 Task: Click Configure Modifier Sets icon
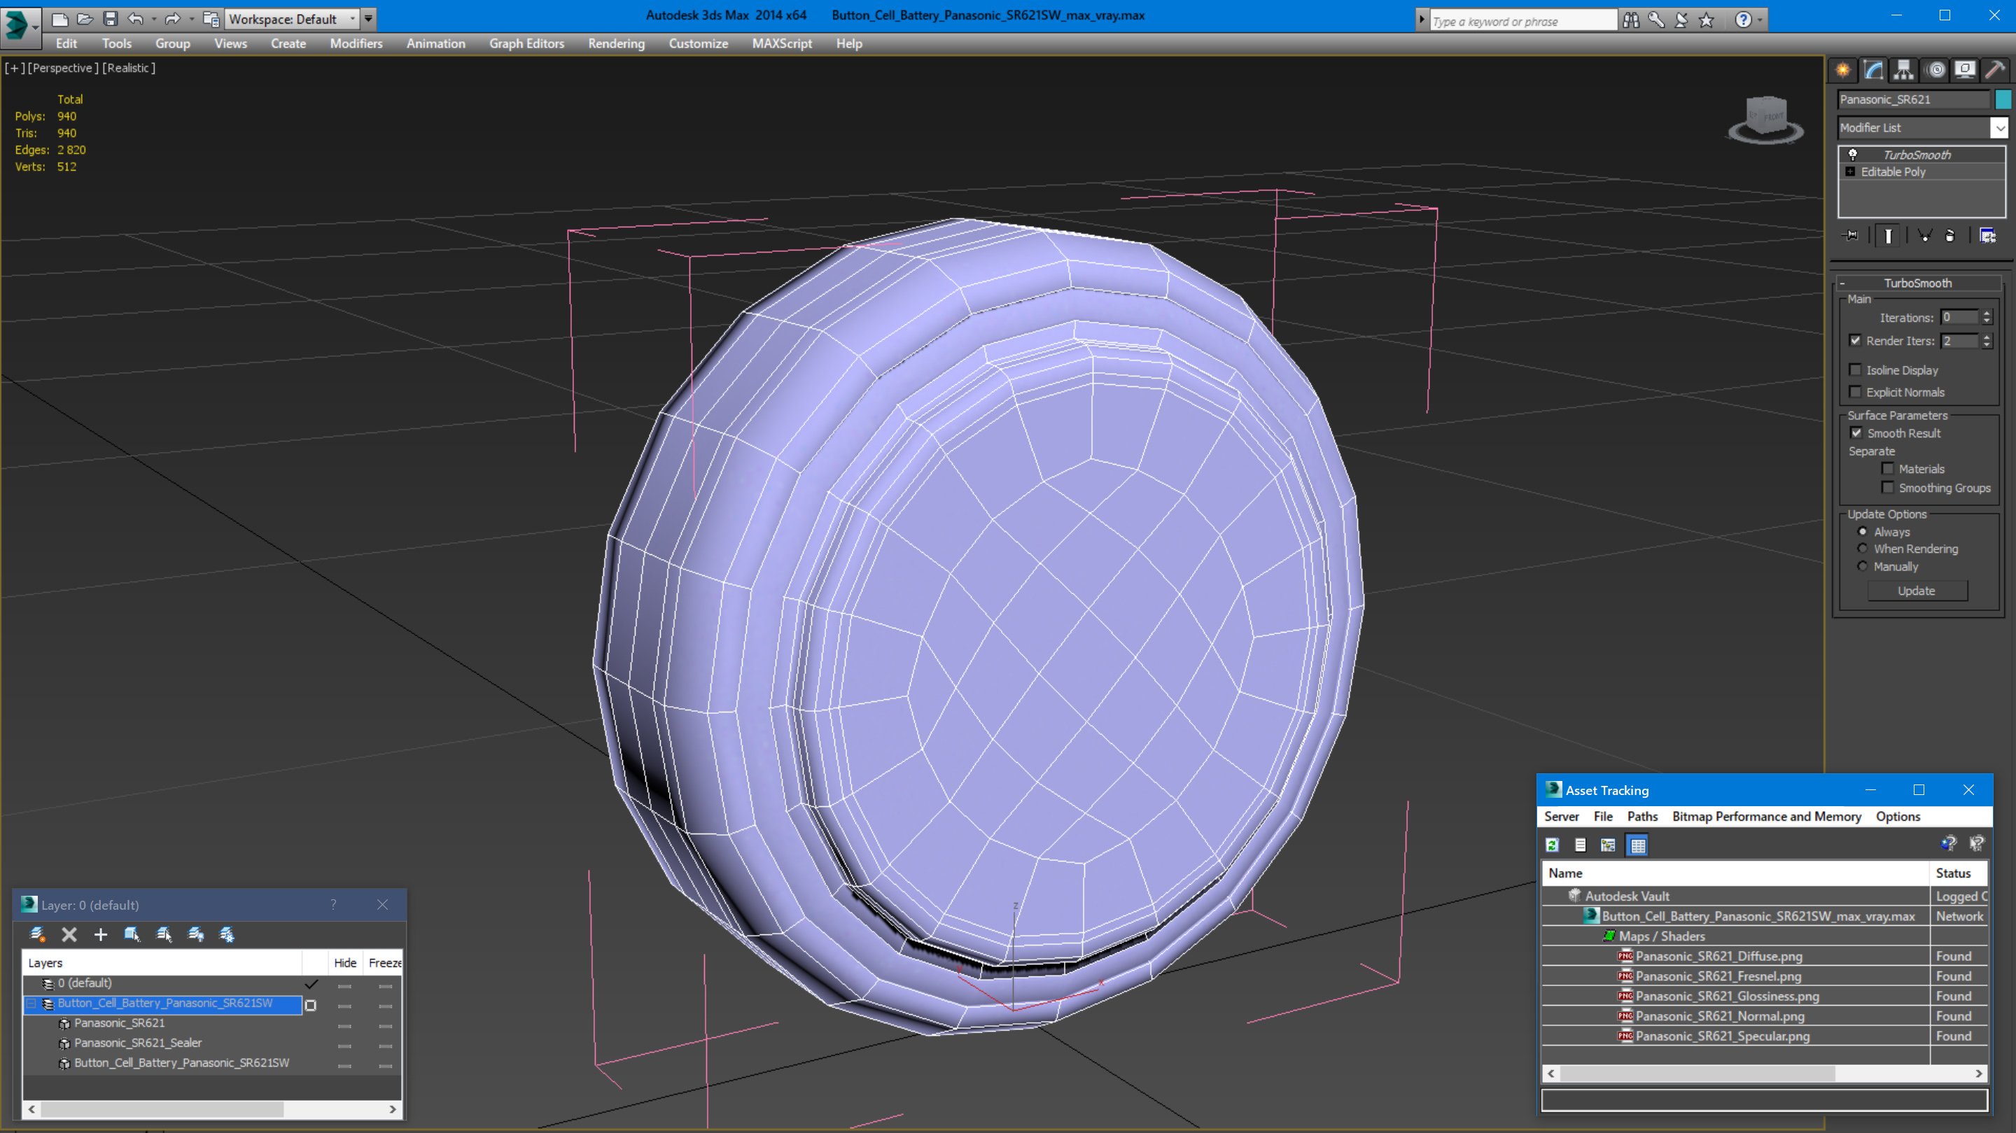(x=1987, y=236)
